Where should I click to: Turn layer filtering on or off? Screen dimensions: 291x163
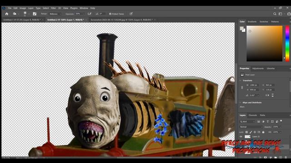(x=281, y=121)
